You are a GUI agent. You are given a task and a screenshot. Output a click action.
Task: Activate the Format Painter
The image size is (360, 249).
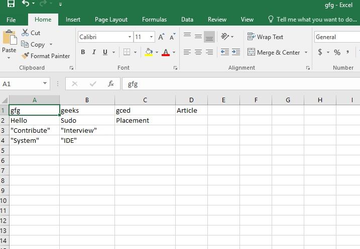pyautogui.click(x=45, y=56)
